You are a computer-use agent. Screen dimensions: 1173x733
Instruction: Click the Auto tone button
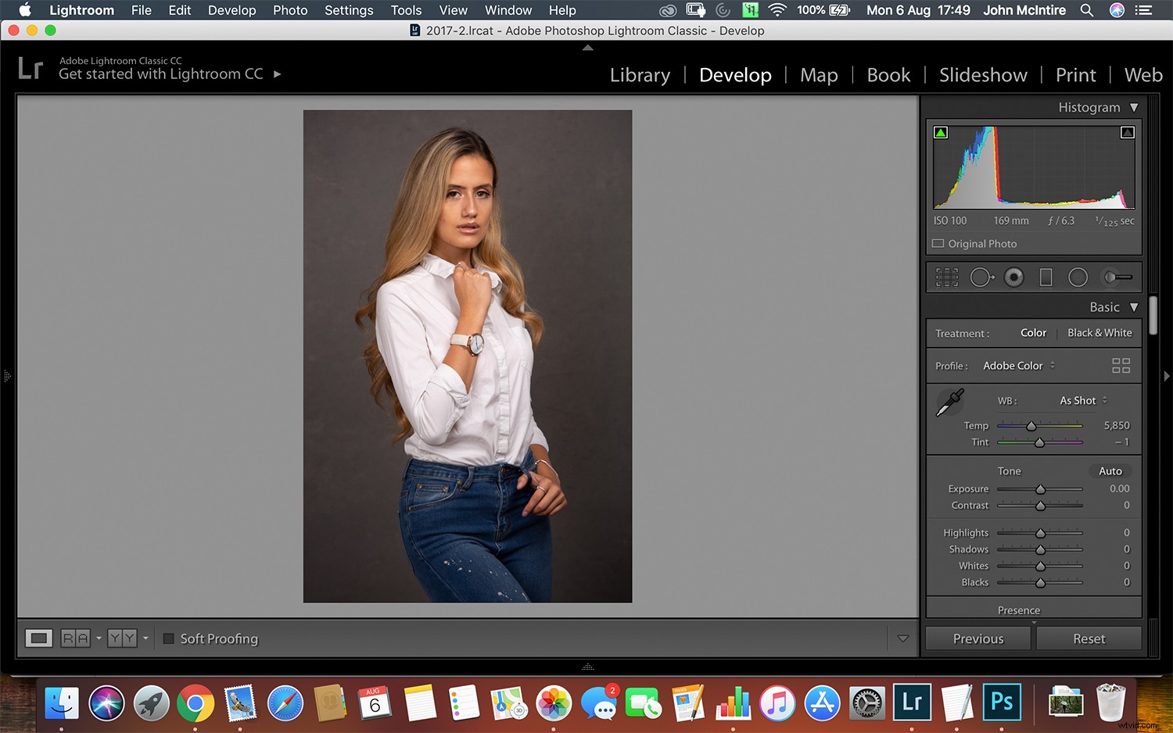tap(1110, 470)
